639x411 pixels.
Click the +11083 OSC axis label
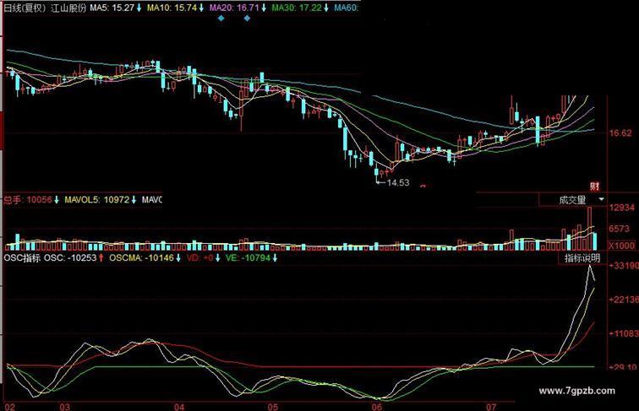pos(624,333)
